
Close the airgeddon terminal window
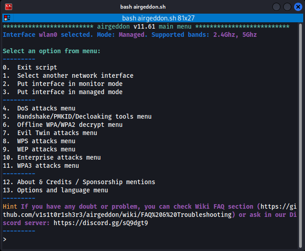tap(298, 7)
